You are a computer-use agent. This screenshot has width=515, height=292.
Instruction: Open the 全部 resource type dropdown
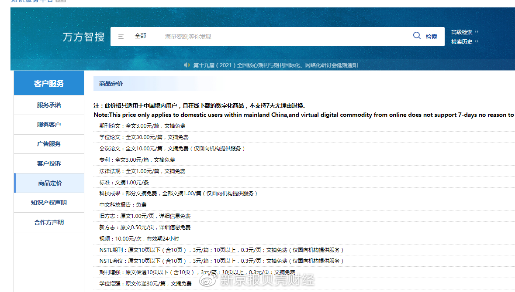point(140,36)
